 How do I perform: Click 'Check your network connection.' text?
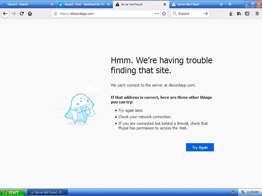pos(145,117)
